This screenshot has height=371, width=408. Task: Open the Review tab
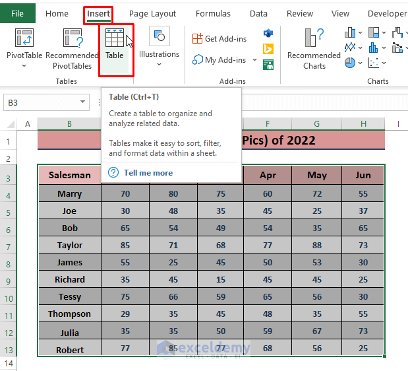tap(300, 14)
